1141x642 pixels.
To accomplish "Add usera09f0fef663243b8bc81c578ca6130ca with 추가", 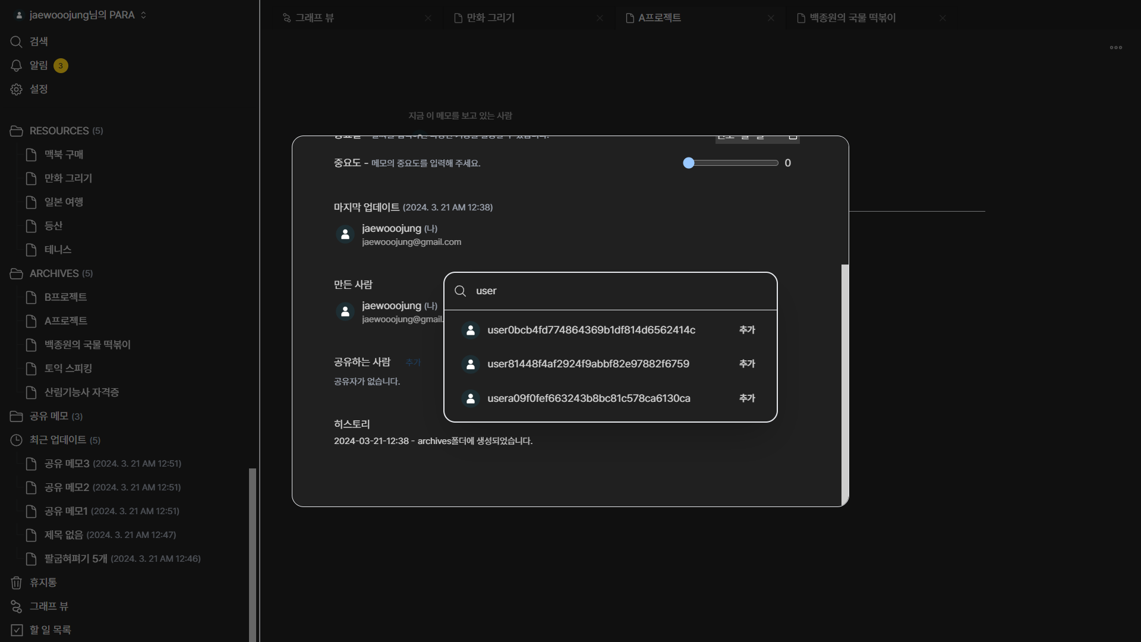I will (746, 398).
